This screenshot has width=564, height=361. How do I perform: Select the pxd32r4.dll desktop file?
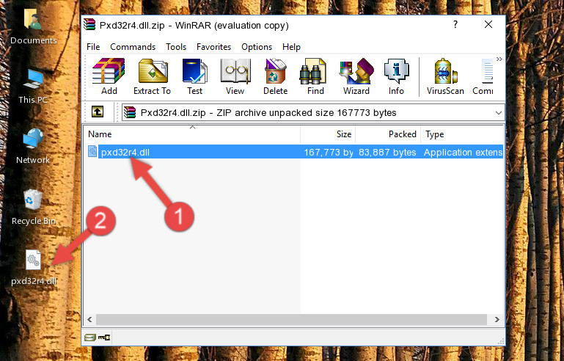coord(34,267)
